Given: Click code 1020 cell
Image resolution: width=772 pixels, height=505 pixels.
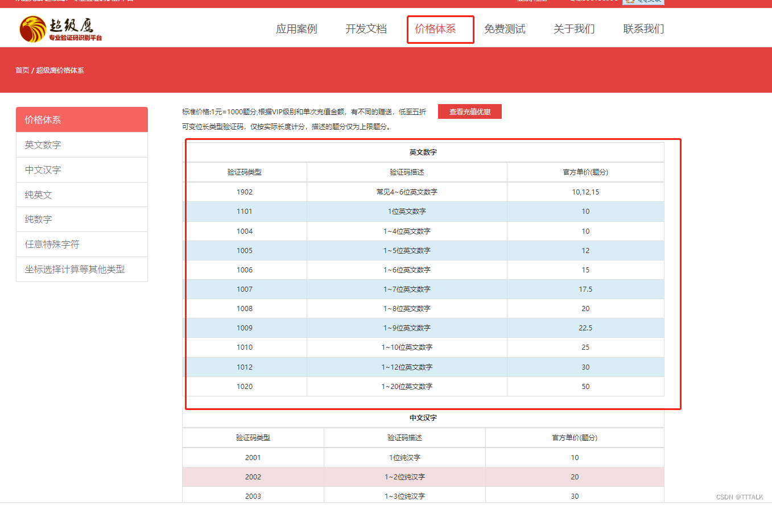Looking at the screenshot, I should (245, 387).
